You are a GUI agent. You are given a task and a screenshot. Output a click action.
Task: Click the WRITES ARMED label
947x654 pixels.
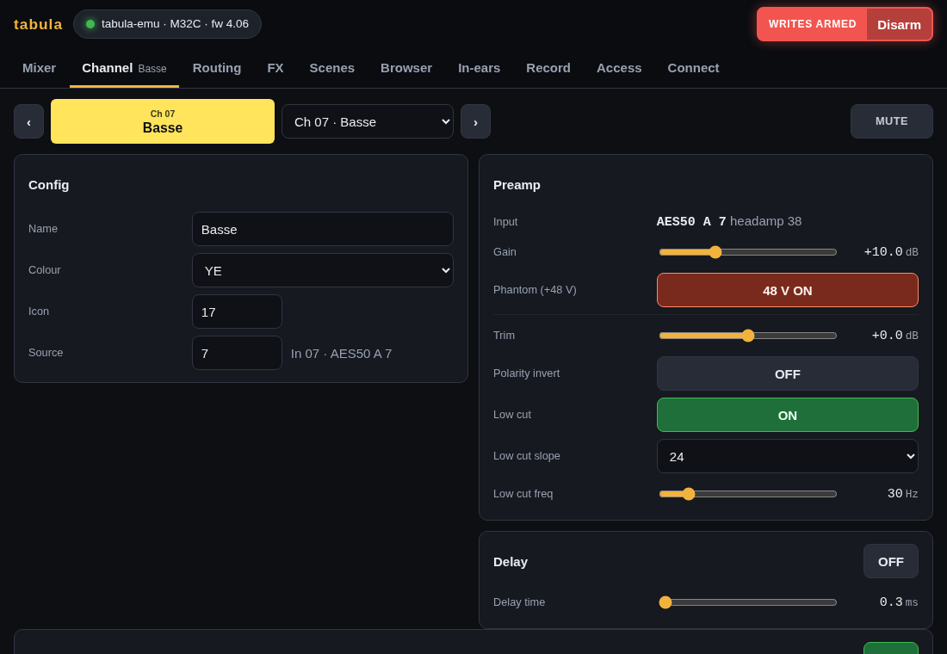(x=813, y=24)
